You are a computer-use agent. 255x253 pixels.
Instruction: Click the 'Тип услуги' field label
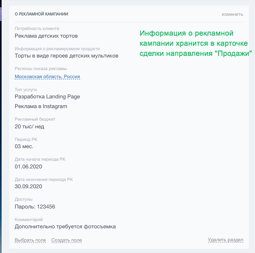click(x=26, y=89)
